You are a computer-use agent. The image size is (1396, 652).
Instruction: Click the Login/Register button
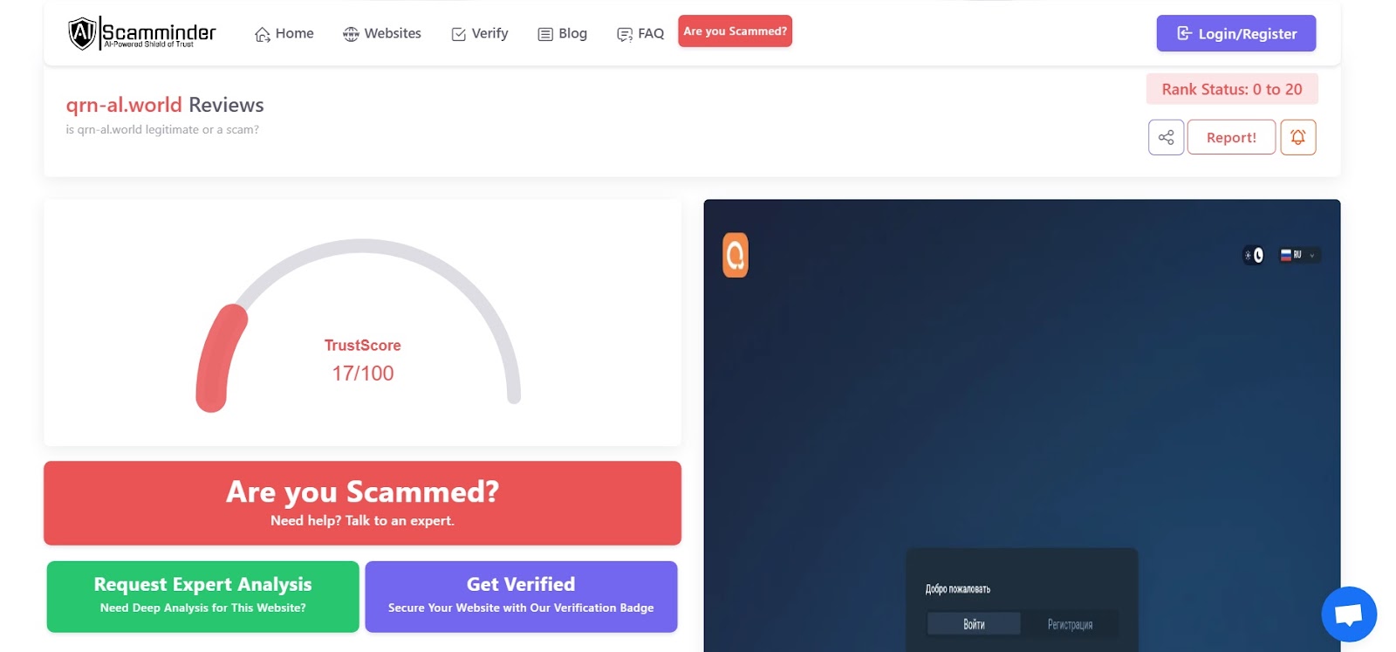point(1235,33)
